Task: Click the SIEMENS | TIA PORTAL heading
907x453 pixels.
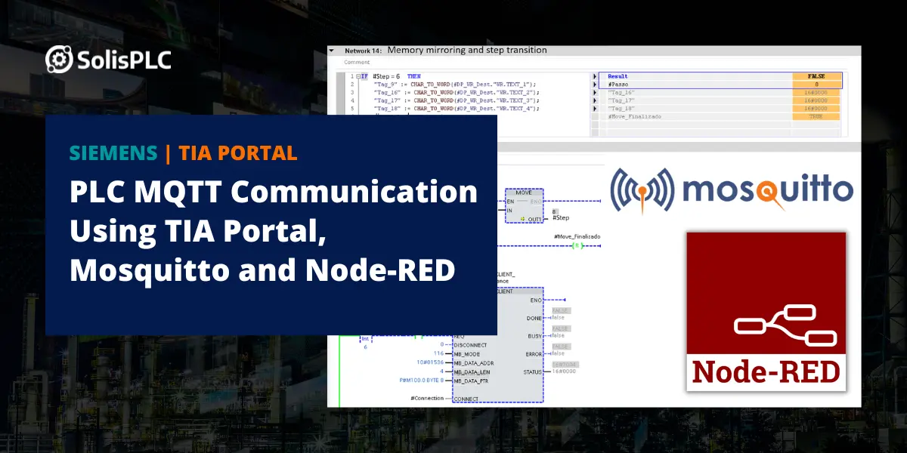Action: 184,153
